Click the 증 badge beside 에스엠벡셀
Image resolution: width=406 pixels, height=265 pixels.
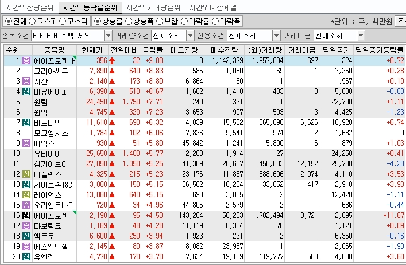[26, 247]
